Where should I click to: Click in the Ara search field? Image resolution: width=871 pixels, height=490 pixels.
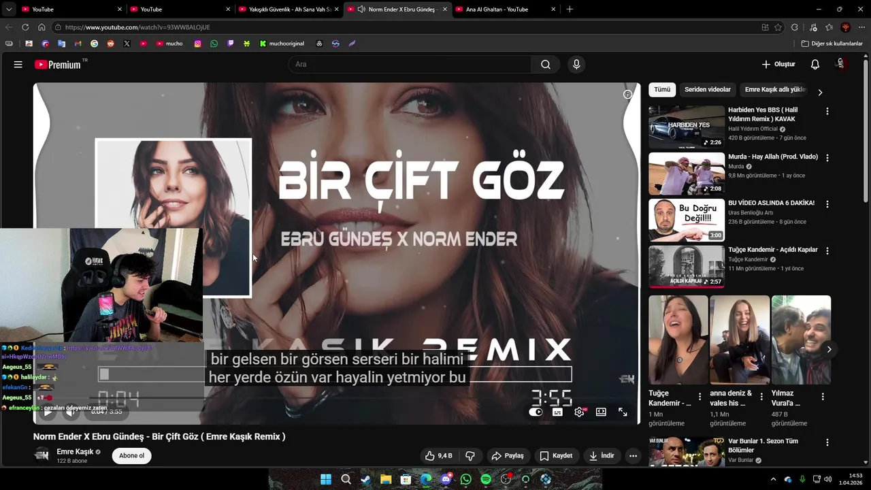point(410,65)
